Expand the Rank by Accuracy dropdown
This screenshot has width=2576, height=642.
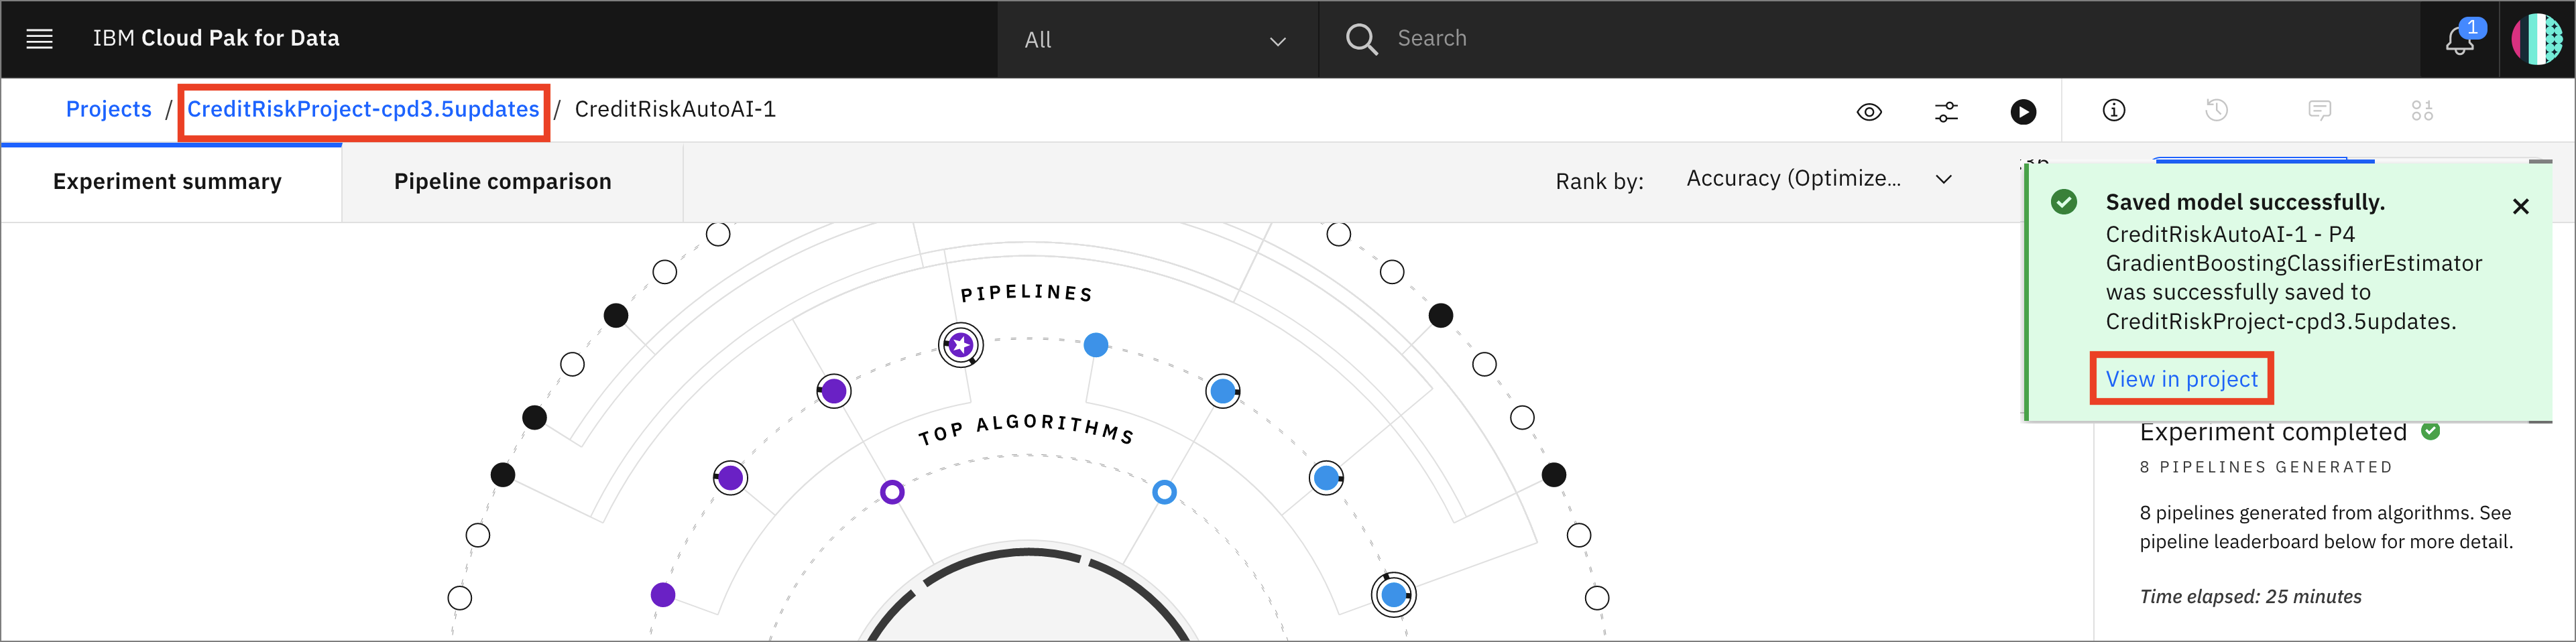[1819, 179]
